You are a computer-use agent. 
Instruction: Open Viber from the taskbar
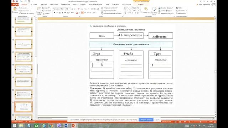pyautogui.click(x=59, y=126)
